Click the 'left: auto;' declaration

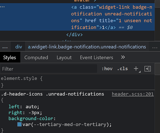[x=24, y=107]
